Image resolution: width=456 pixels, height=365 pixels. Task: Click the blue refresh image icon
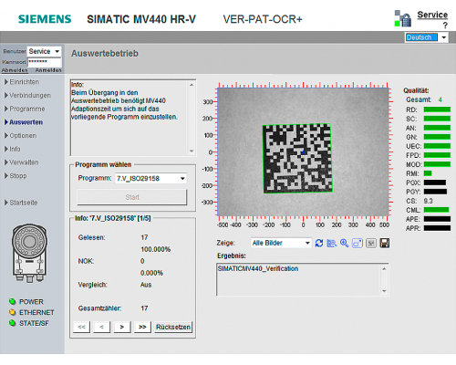point(319,243)
